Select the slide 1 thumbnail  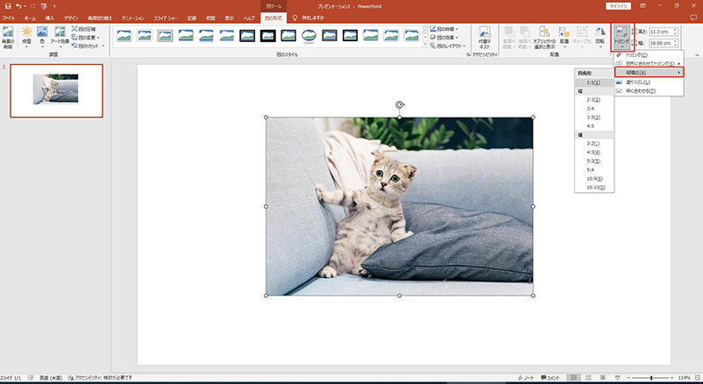pyautogui.click(x=56, y=90)
